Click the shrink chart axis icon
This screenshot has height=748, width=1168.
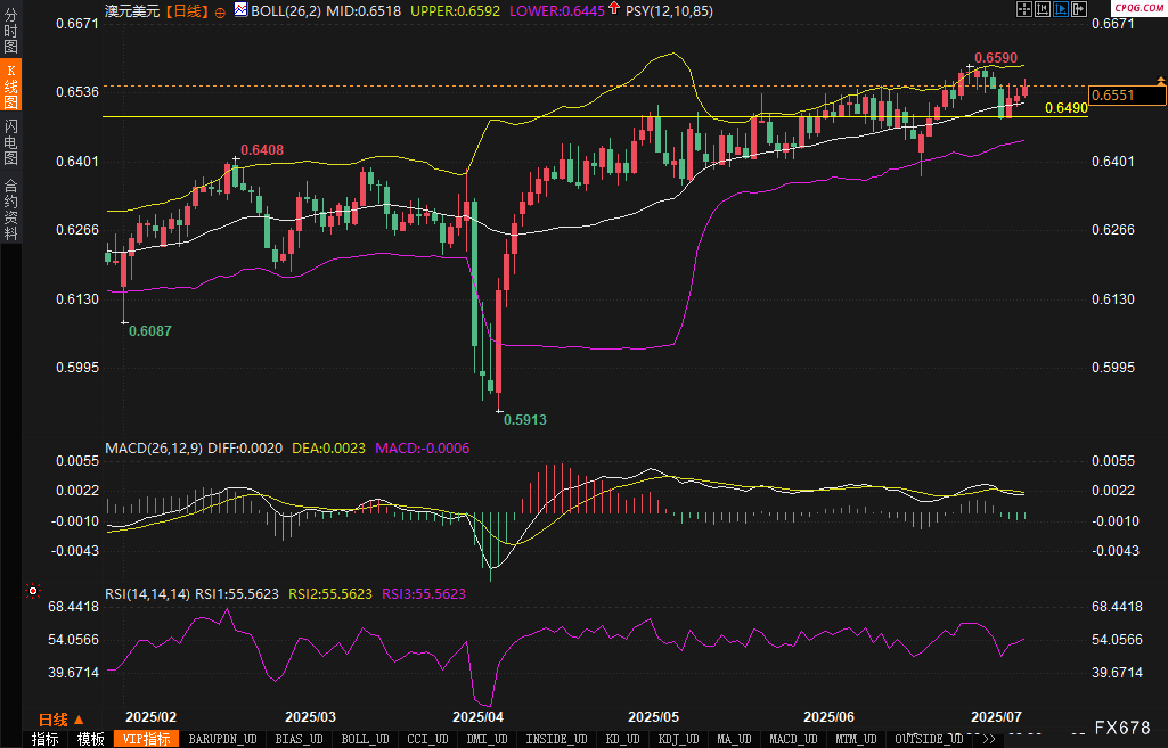tap(1042, 9)
